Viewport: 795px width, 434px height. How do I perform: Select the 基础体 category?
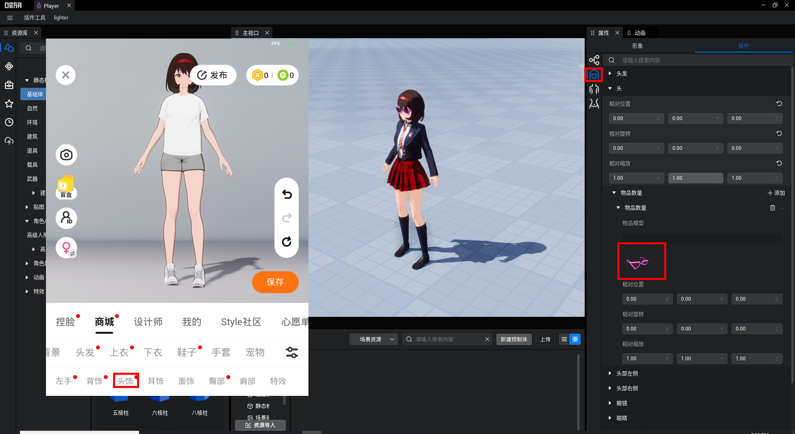click(x=34, y=94)
